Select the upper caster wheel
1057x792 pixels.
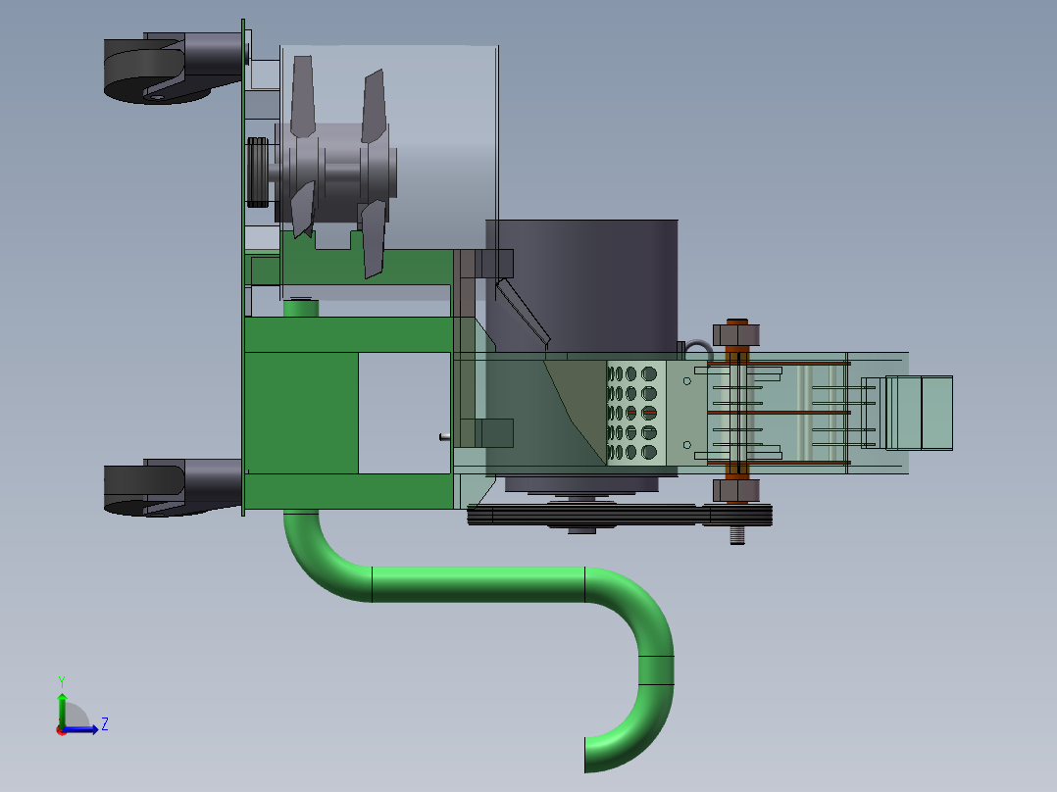pyautogui.click(x=143, y=71)
